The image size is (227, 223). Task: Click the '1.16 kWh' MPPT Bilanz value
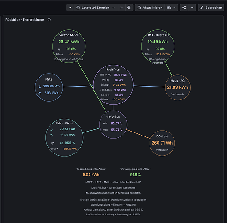point(74,54)
